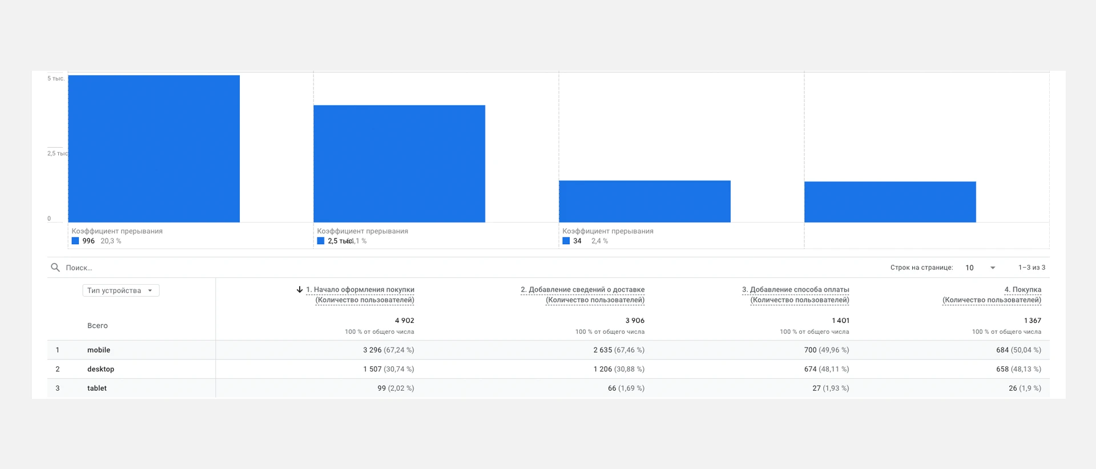Click the Всего totals row label

tap(98, 326)
